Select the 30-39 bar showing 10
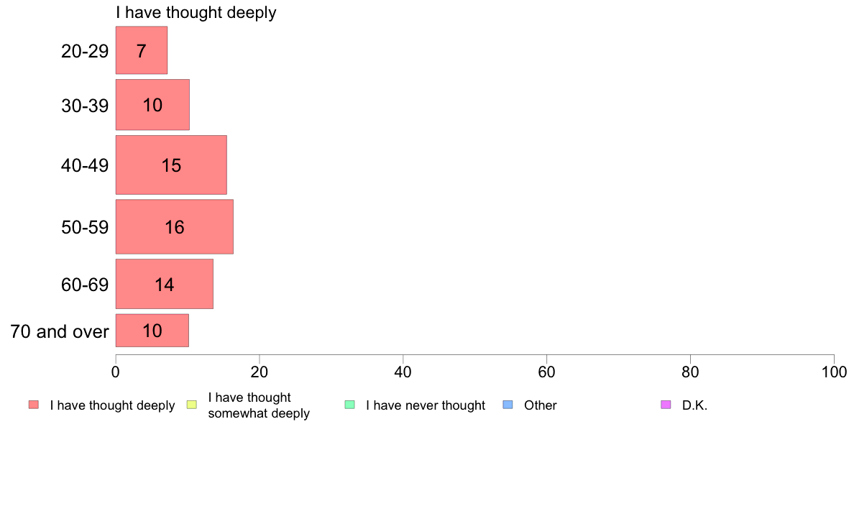The width and height of the screenshot is (854, 529). pyautogui.click(x=152, y=105)
